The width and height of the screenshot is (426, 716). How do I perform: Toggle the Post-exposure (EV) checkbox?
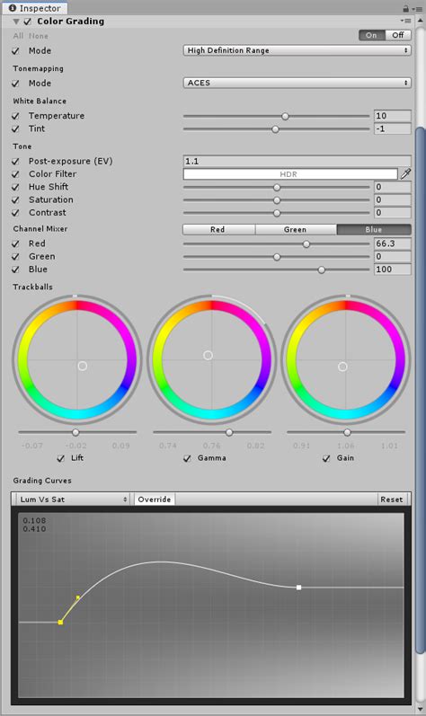(x=16, y=161)
